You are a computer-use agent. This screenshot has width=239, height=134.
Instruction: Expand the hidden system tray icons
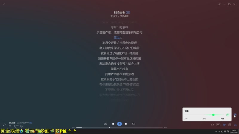pyautogui.click(x=216, y=132)
